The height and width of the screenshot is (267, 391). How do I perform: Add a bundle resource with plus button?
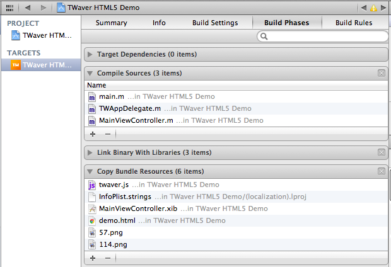93,258
